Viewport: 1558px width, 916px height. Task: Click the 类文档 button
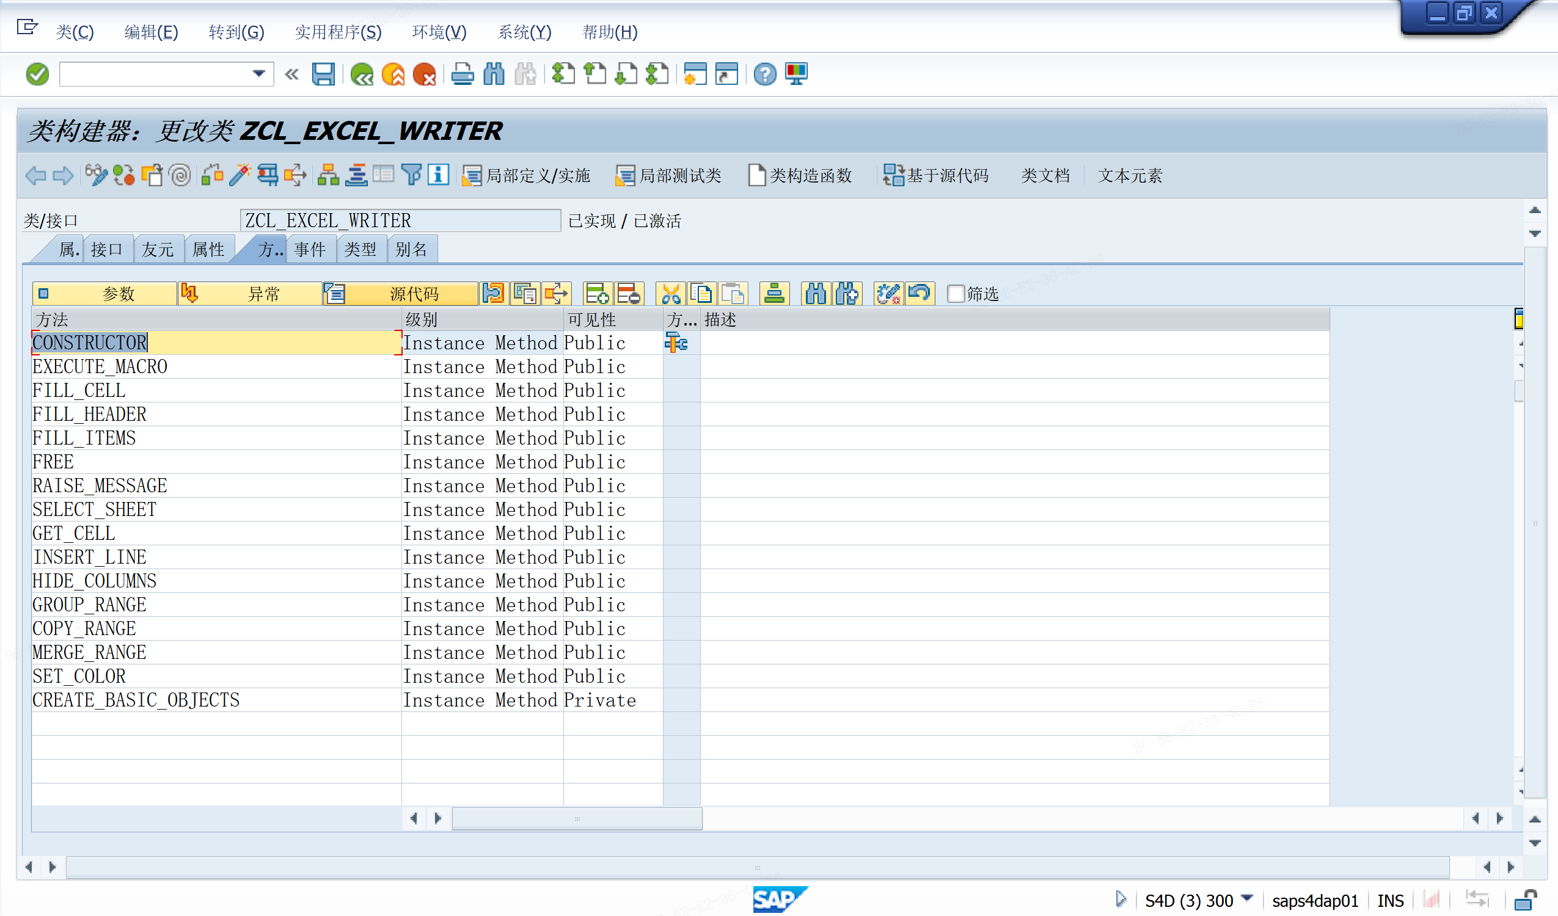coord(1045,175)
